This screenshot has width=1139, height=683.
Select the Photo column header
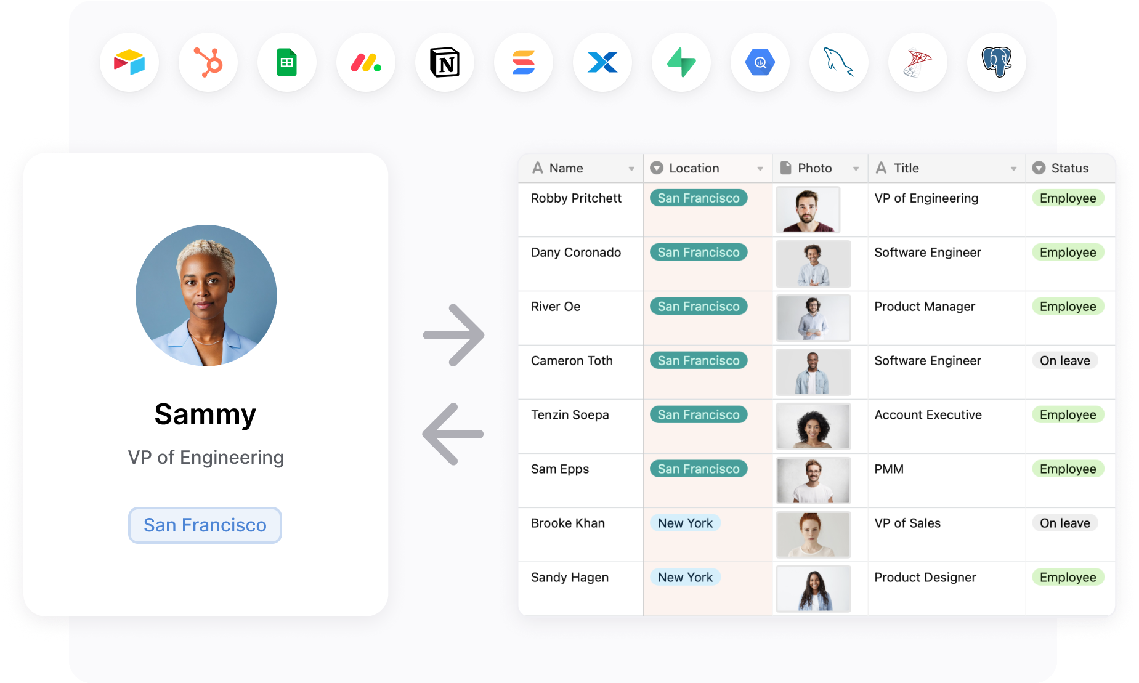click(x=814, y=168)
